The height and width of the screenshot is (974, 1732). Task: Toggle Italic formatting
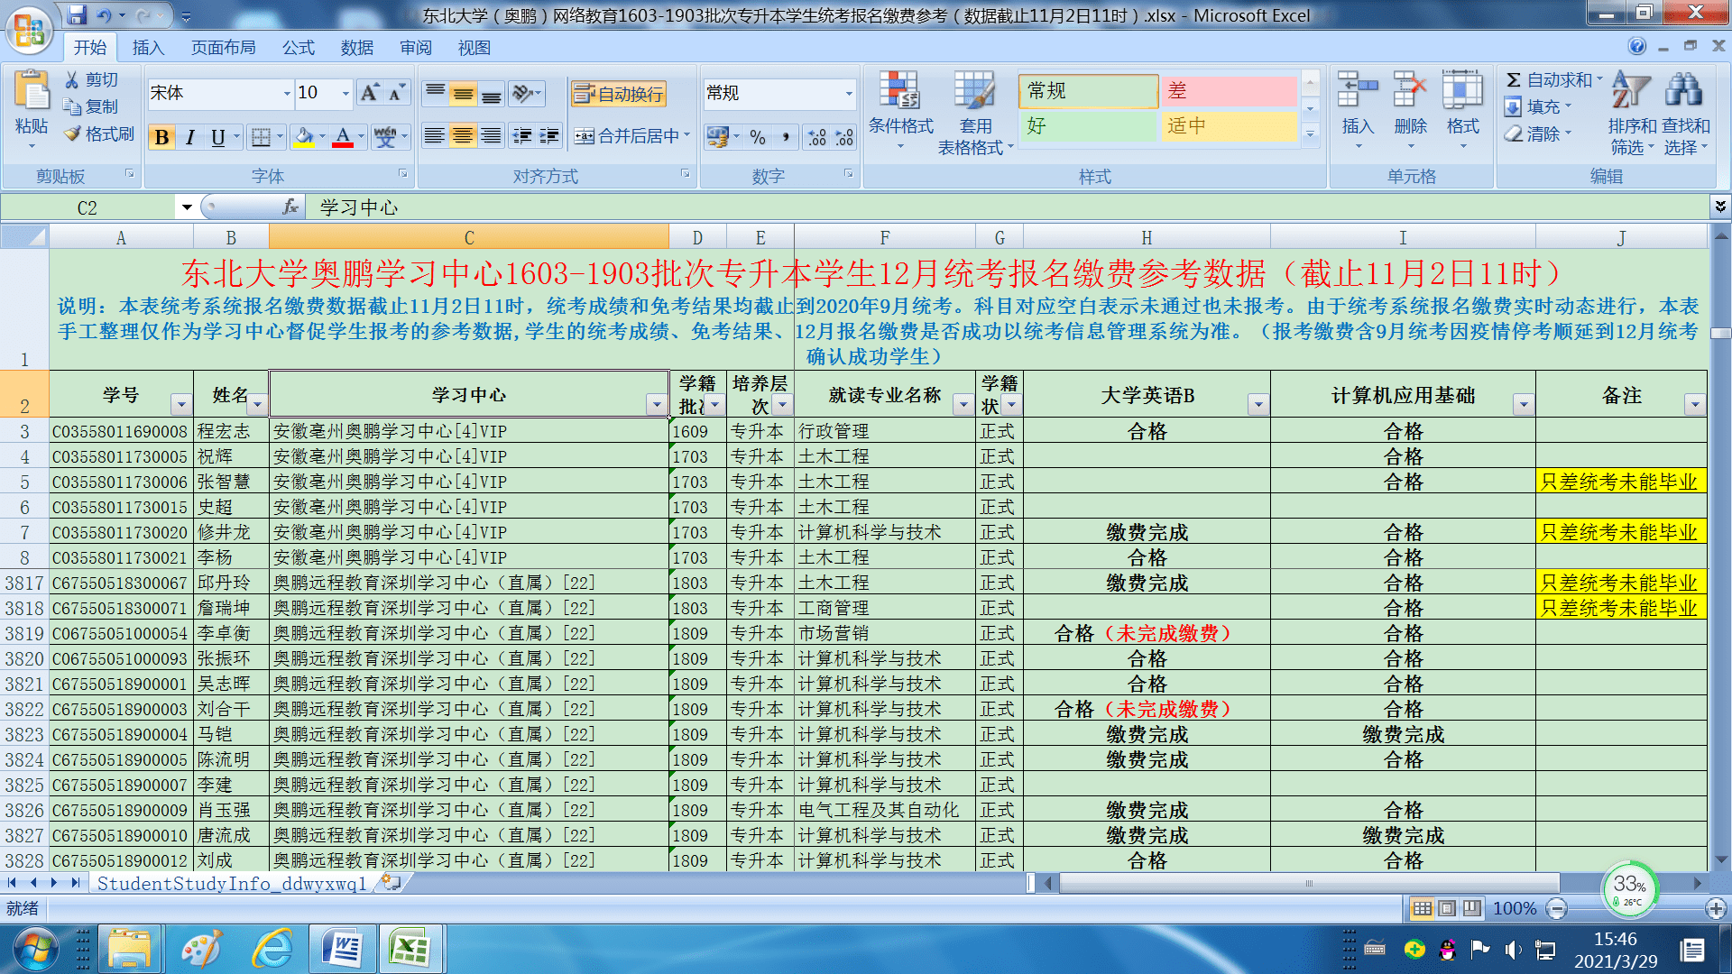(189, 137)
